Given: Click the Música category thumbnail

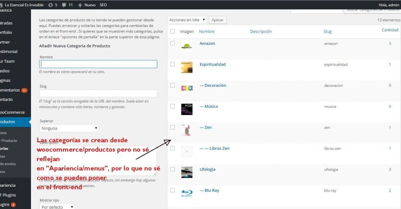Looking at the screenshot, I should pos(187,109).
